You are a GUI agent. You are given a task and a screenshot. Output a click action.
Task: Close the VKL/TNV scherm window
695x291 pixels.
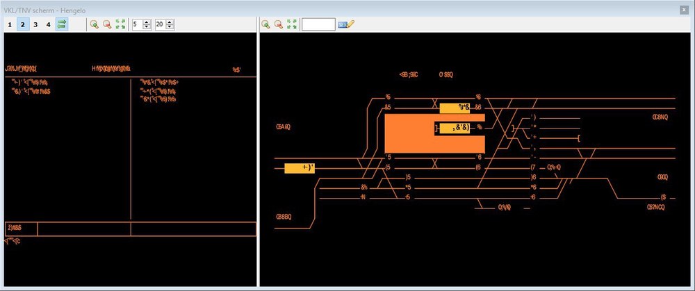683,10
